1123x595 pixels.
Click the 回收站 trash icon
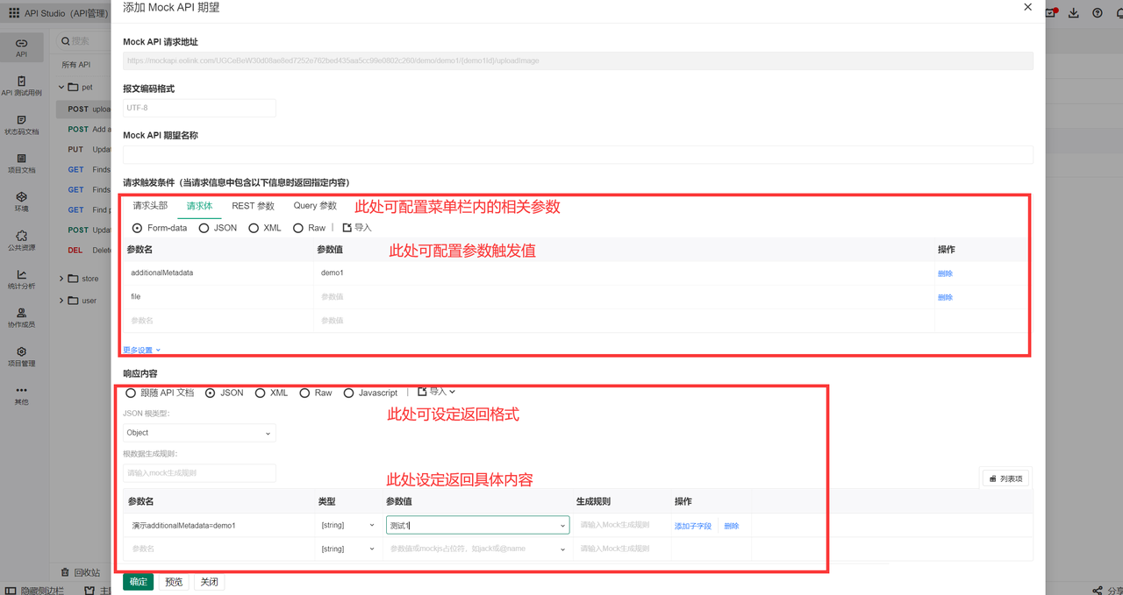[64, 572]
